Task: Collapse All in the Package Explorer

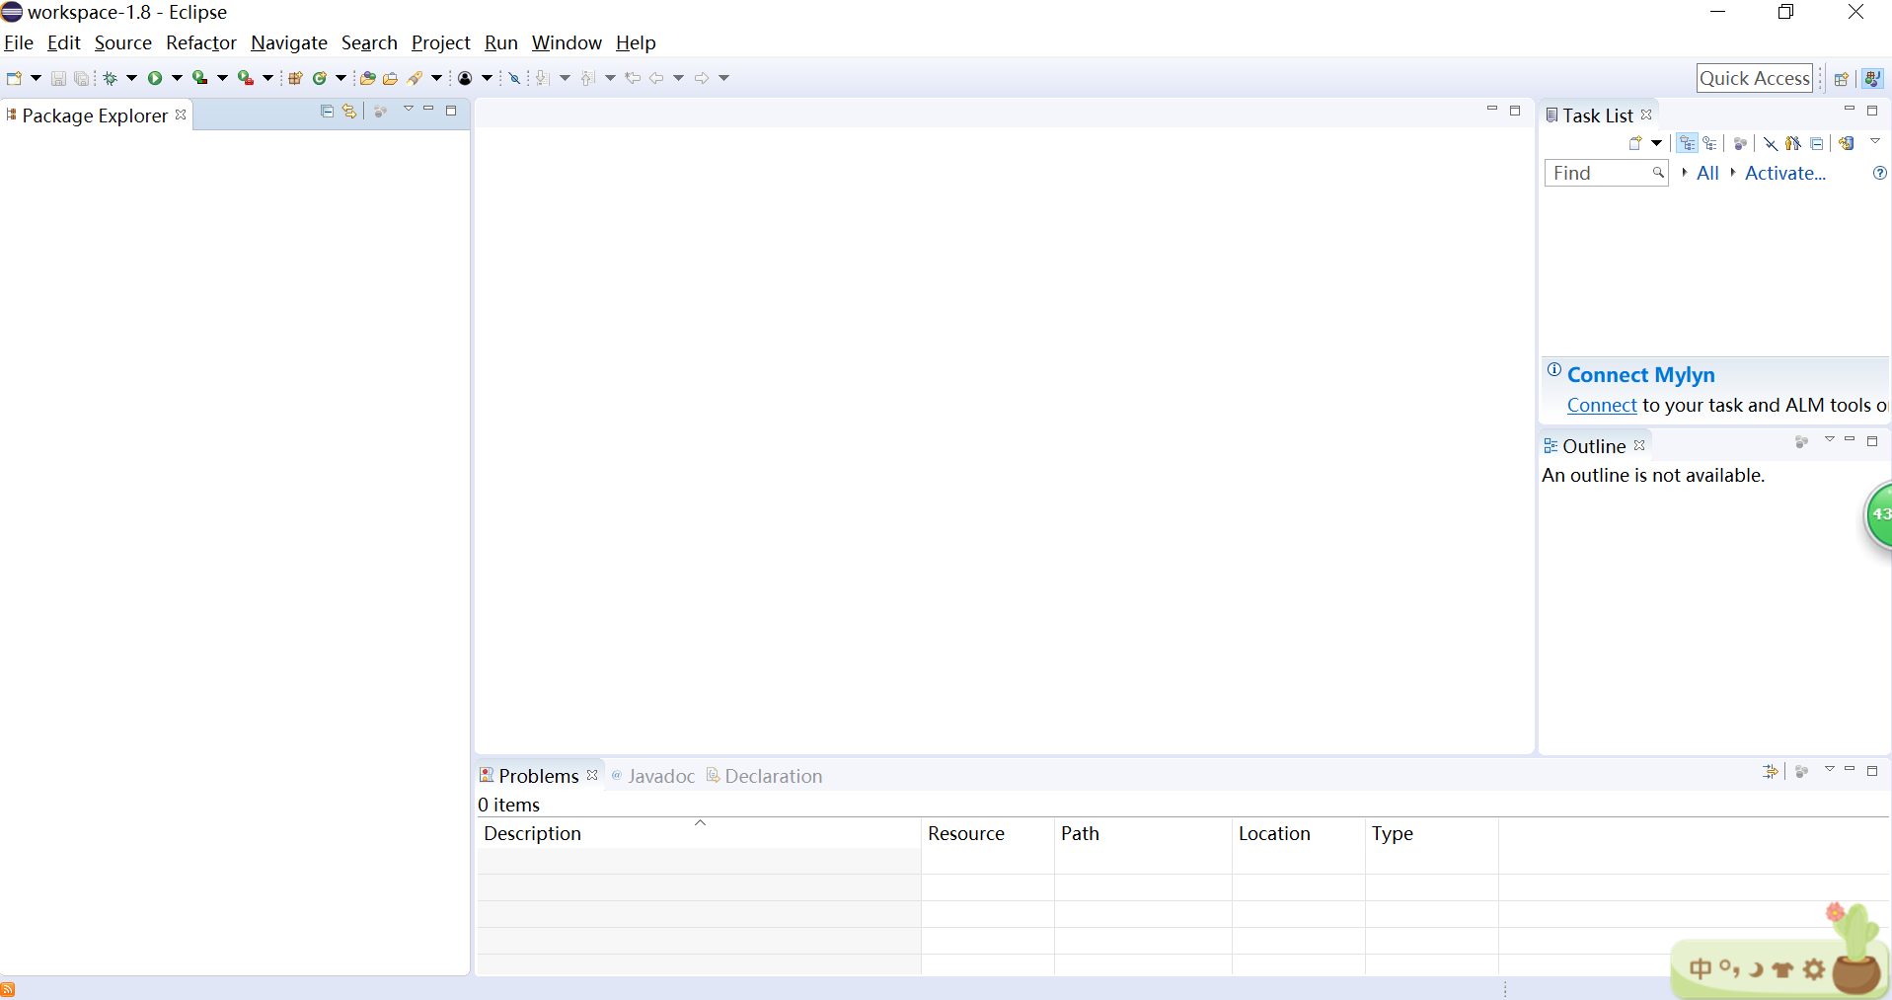Action: point(326,111)
